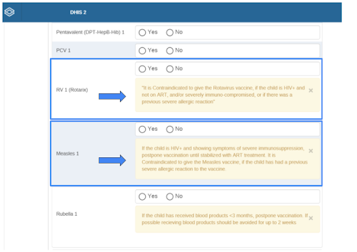Mark No for RV 1 (Rotarix)

169,69
